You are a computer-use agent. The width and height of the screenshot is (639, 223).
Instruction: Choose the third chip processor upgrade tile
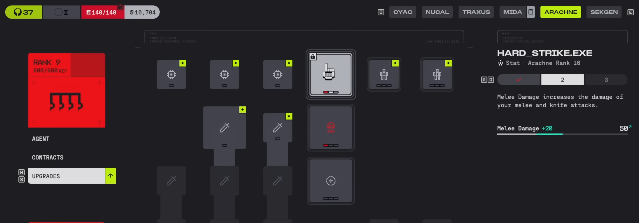(278, 75)
